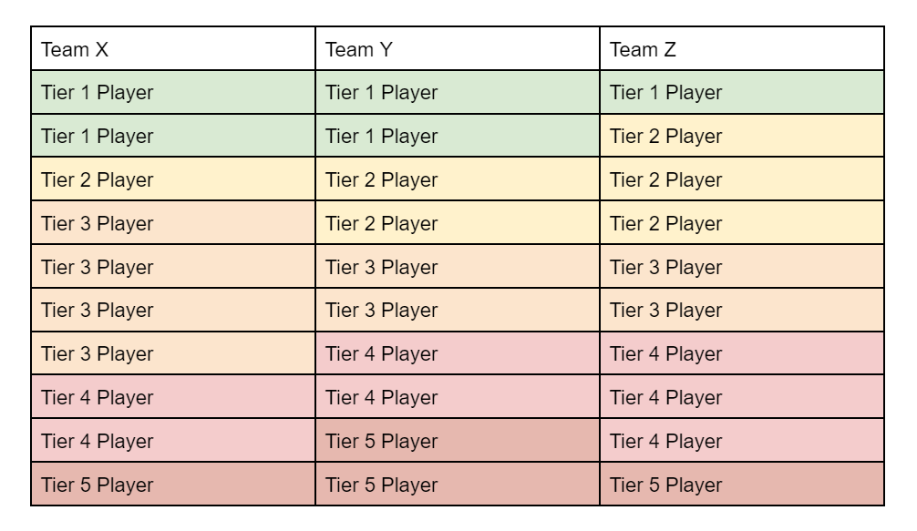The height and width of the screenshot is (531, 917).
Task: Select the Team X header cell
Action: coord(173,49)
